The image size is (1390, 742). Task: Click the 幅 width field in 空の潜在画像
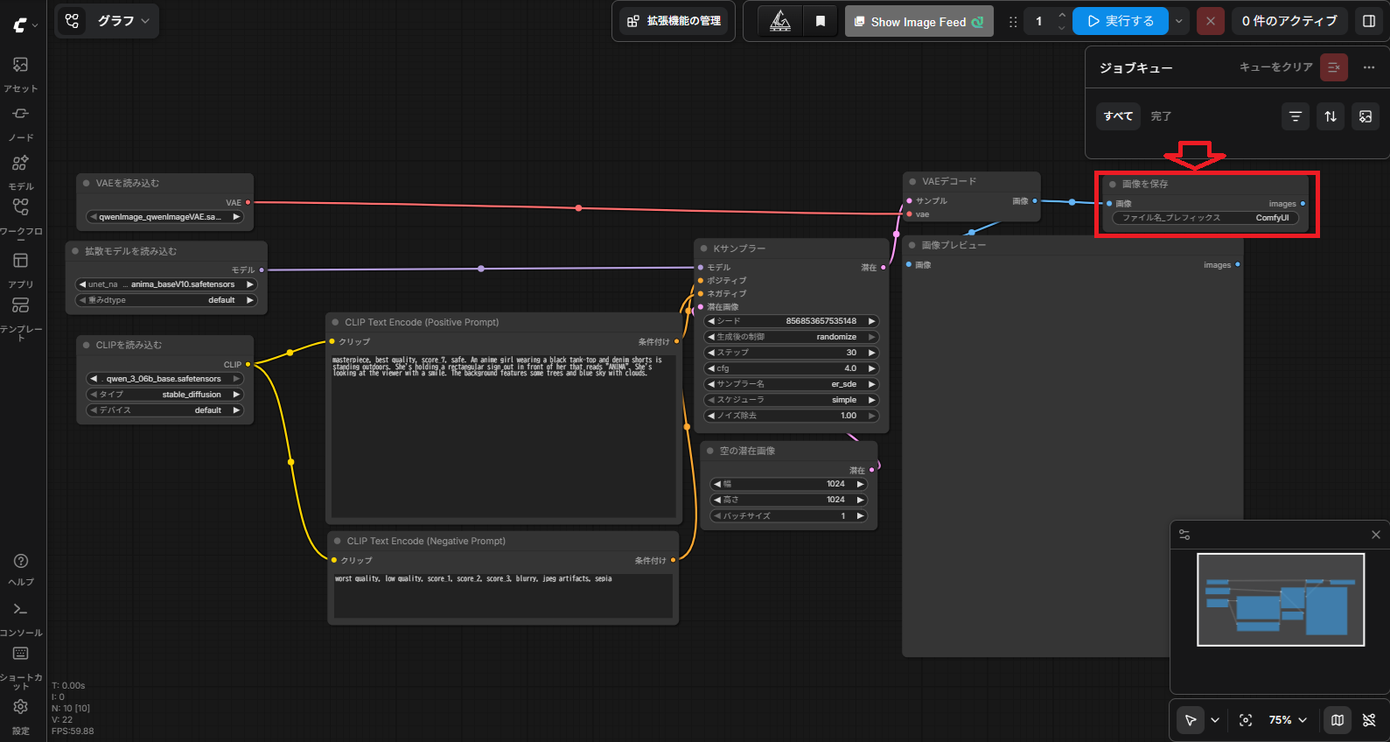coord(788,484)
